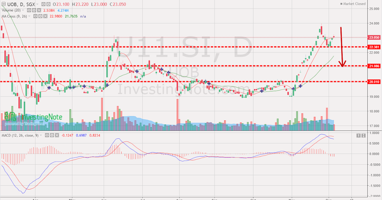
Task: Delete the MA Cross indicator
Action: (45, 16)
